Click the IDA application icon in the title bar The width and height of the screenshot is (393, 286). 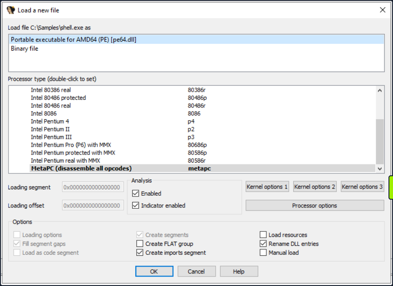pos(10,9)
